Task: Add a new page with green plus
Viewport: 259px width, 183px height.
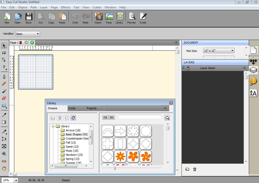Action: click(32, 43)
